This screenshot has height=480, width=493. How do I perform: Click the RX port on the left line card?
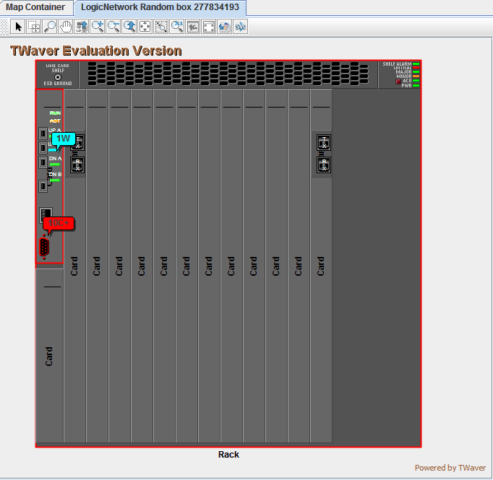(x=77, y=165)
